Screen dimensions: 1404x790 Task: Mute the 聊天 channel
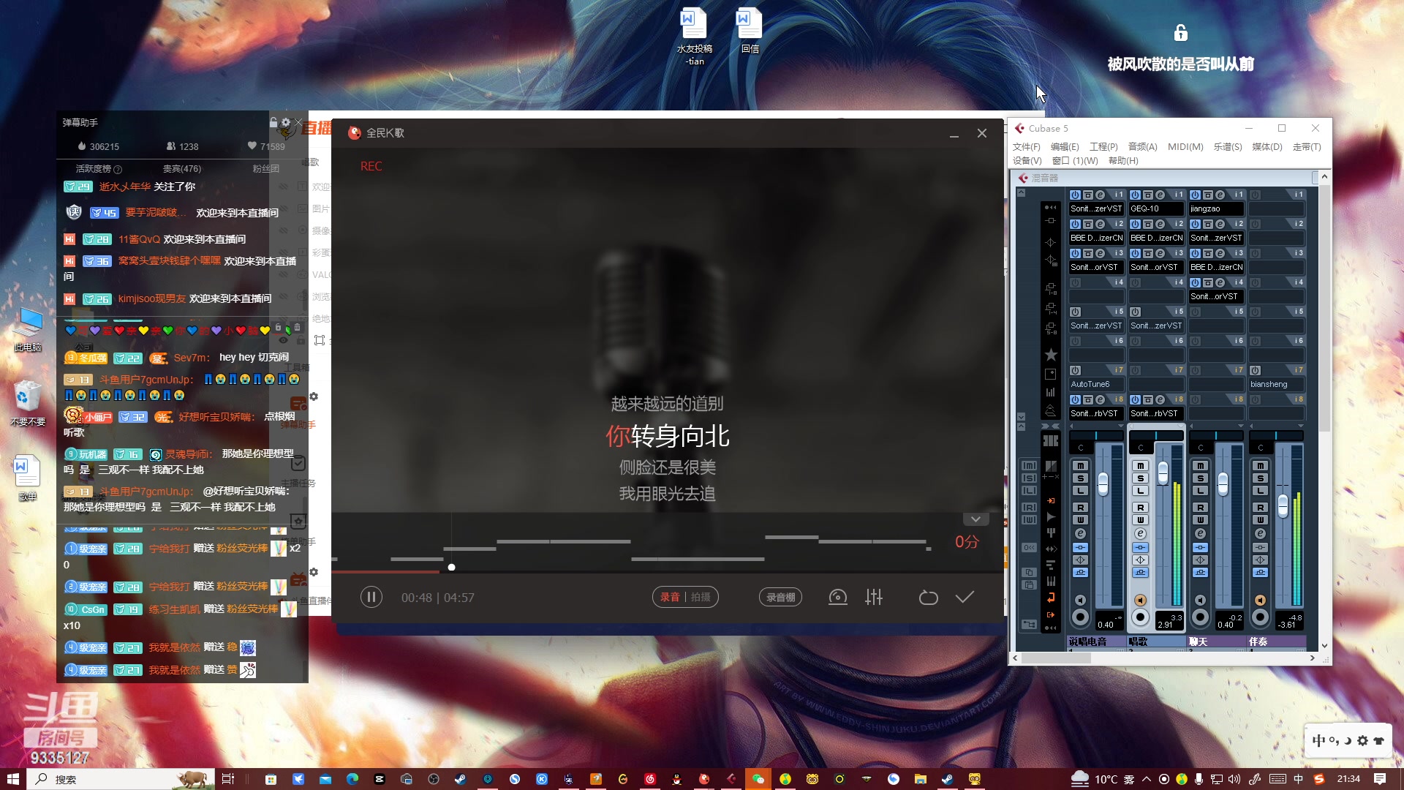pos(1200,466)
